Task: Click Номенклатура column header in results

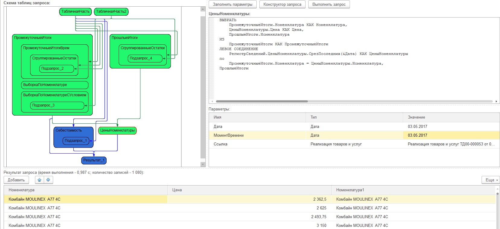Action: (86, 190)
